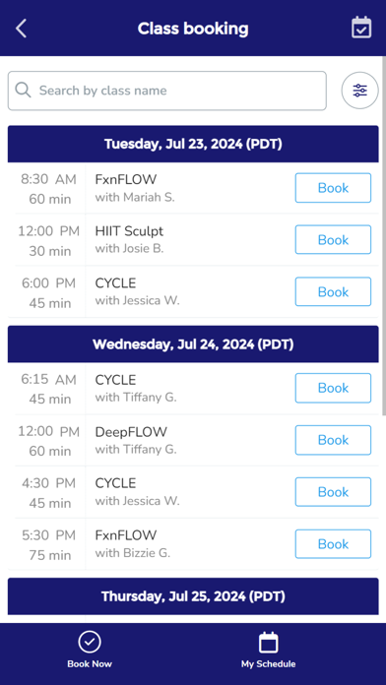Book HIIT Sculpt with Josie B.
386x685 pixels.
tap(333, 240)
